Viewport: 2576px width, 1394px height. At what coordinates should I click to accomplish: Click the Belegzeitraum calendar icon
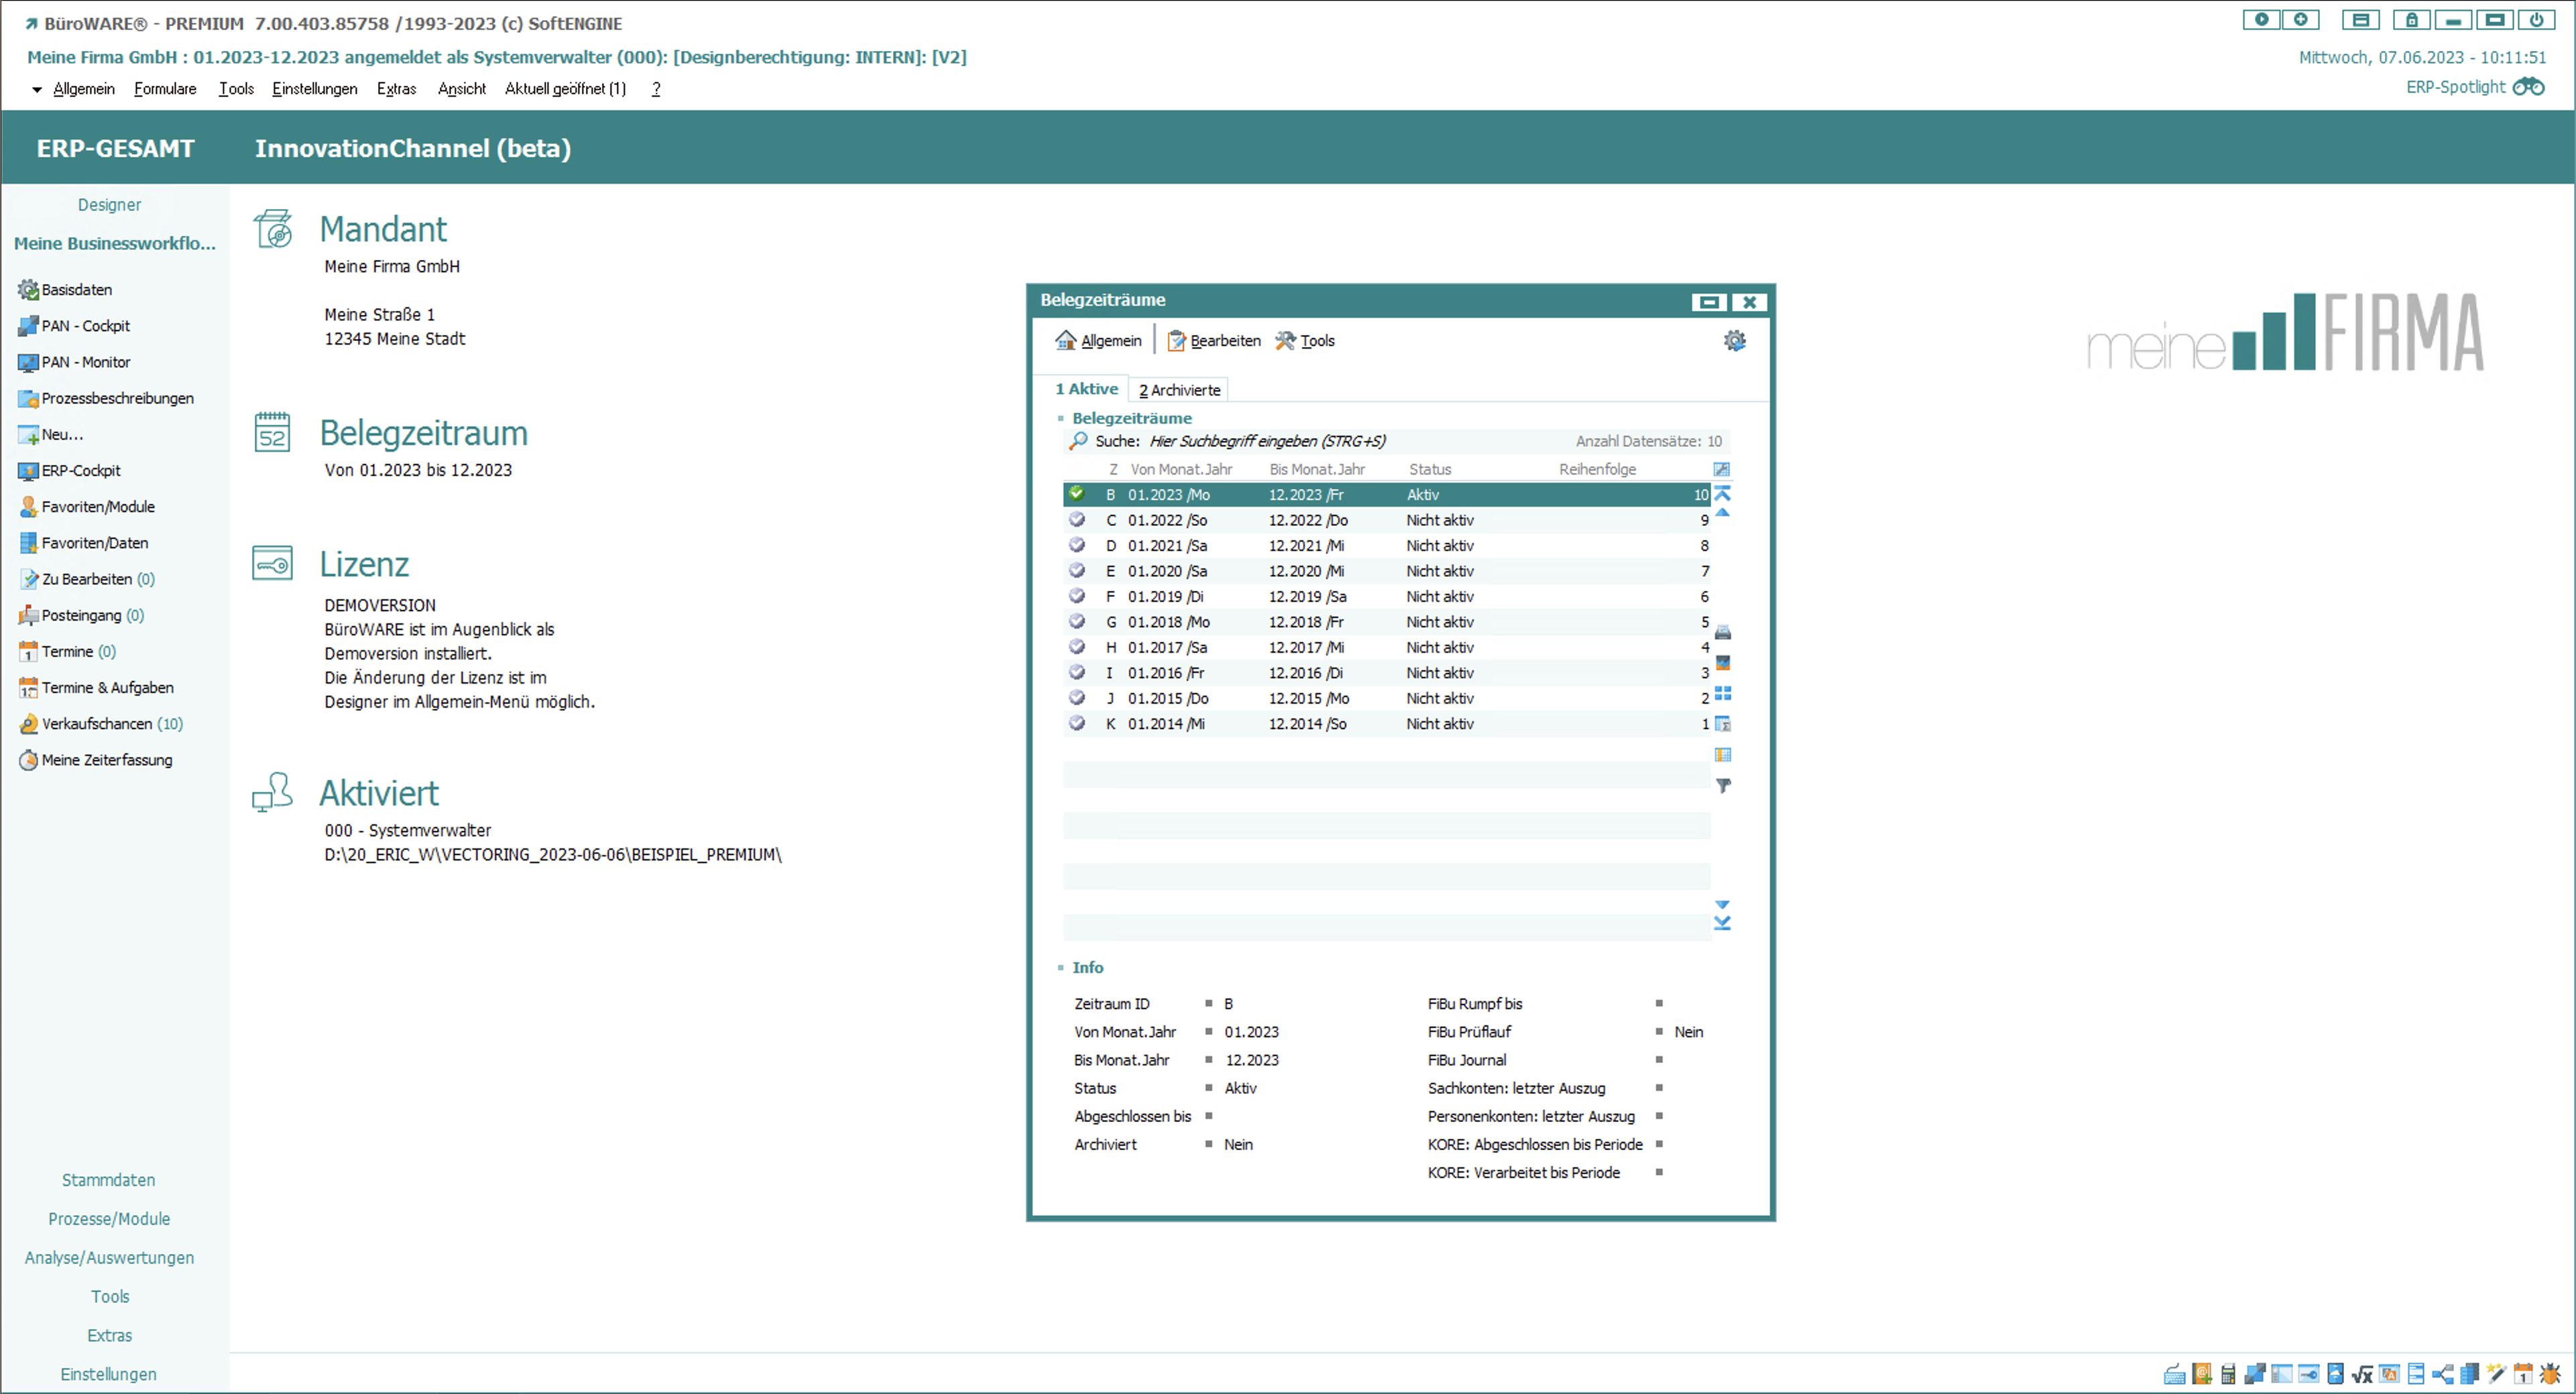272,433
